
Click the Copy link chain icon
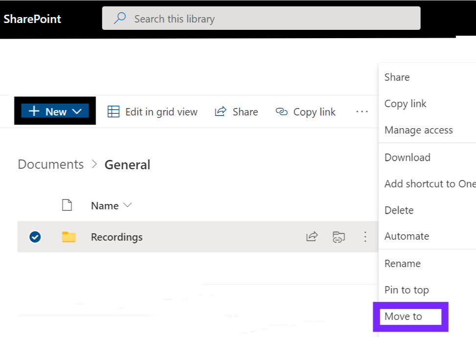pos(281,112)
